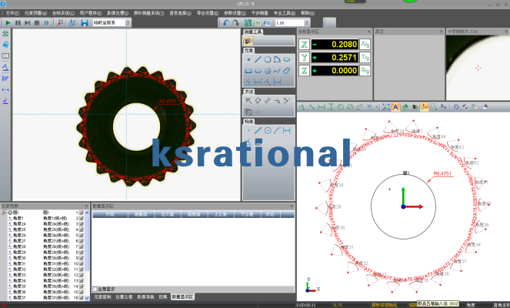Toggle the checkbox for 圆1 row

pyautogui.click(x=82, y=212)
